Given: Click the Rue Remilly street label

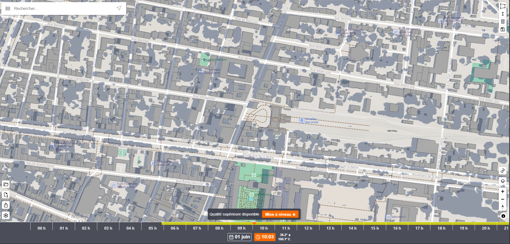Looking at the screenshot, I should click(x=343, y=18).
